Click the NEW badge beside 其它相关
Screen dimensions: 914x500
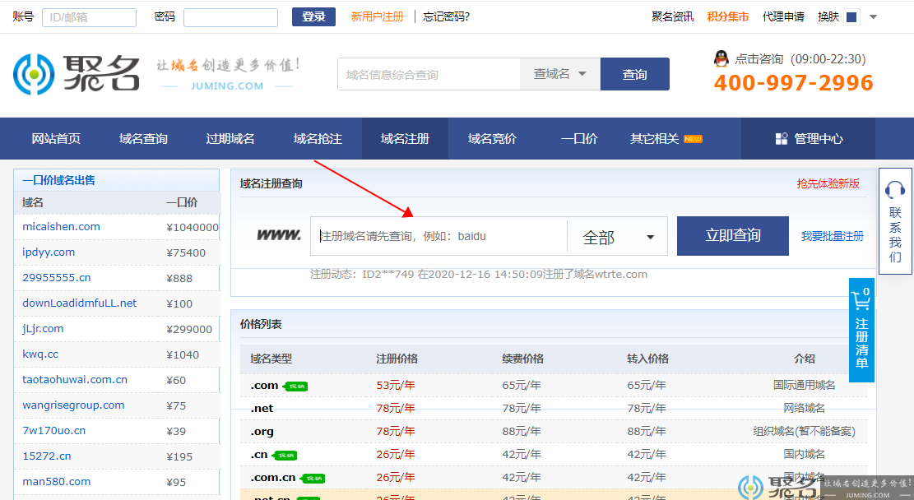tap(693, 139)
